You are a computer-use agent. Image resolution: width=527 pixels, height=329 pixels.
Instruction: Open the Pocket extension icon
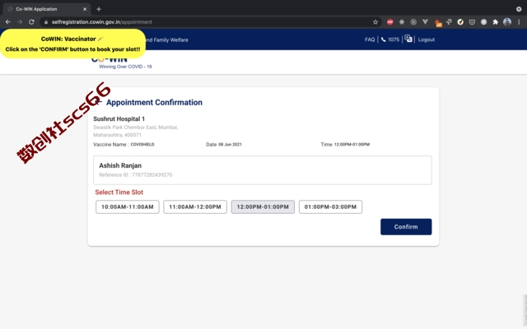point(472,22)
